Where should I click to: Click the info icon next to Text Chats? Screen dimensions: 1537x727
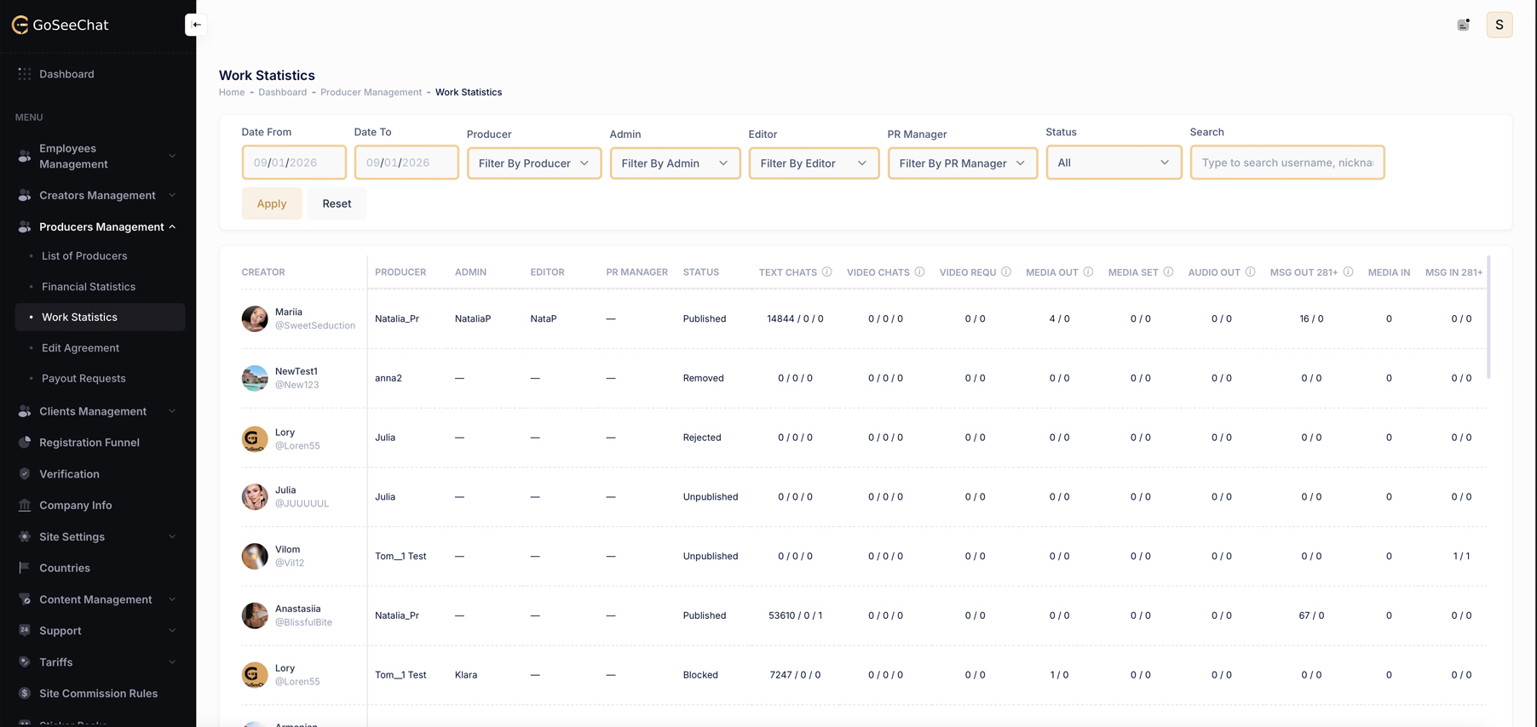coord(826,272)
